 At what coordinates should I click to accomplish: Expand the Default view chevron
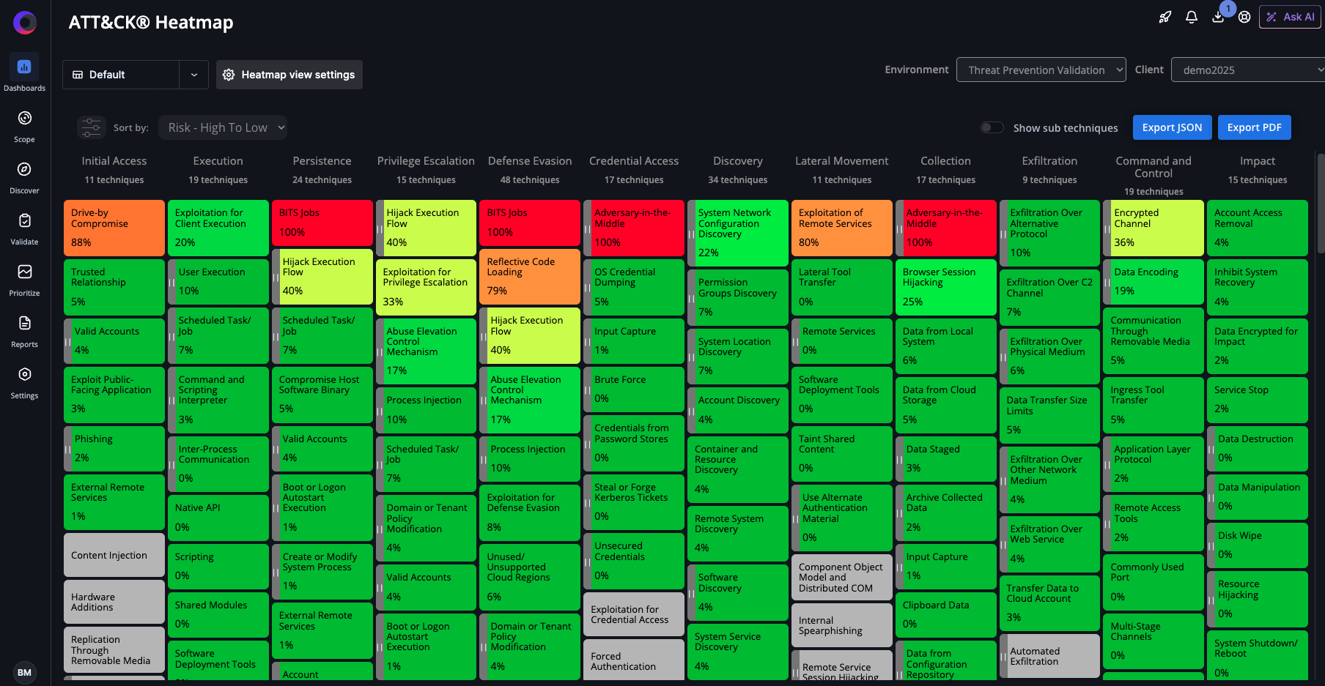coord(194,75)
